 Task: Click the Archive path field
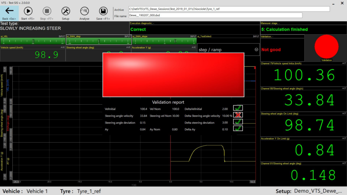click(229, 9)
